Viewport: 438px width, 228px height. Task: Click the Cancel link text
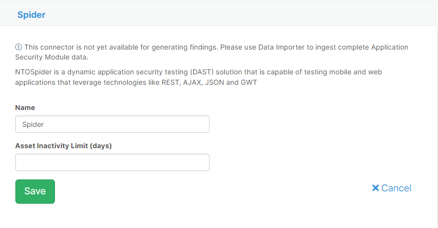pyautogui.click(x=396, y=188)
